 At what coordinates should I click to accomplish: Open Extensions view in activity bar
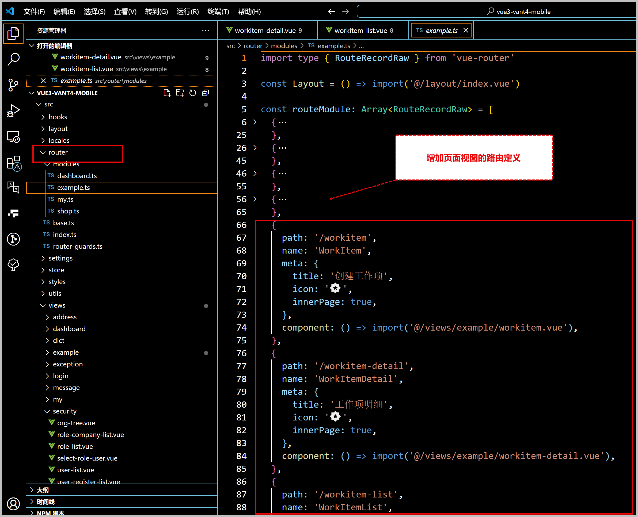click(x=13, y=163)
